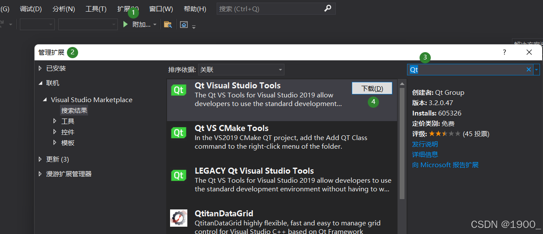The image size is (543, 234).
Task: Click the LEGACY Qt Visual Studio Tools logo
Action: [179, 175]
